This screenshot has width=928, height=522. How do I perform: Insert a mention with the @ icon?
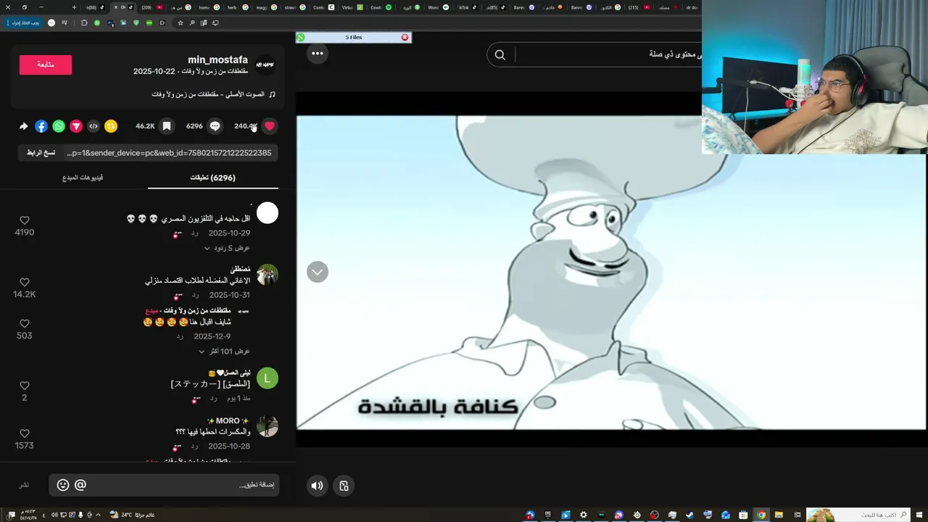(80, 485)
